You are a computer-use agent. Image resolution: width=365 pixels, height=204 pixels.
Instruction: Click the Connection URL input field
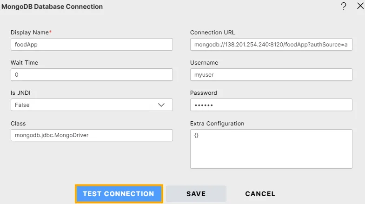point(271,44)
